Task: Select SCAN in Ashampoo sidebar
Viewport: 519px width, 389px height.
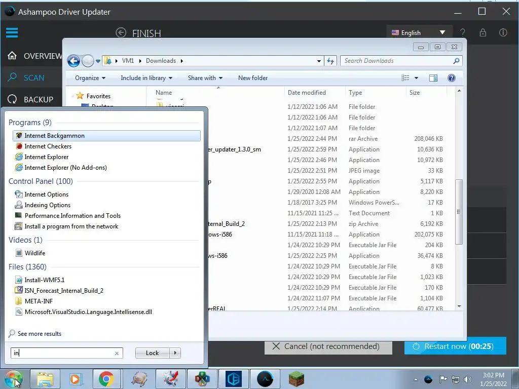Action: click(x=26, y=77)
